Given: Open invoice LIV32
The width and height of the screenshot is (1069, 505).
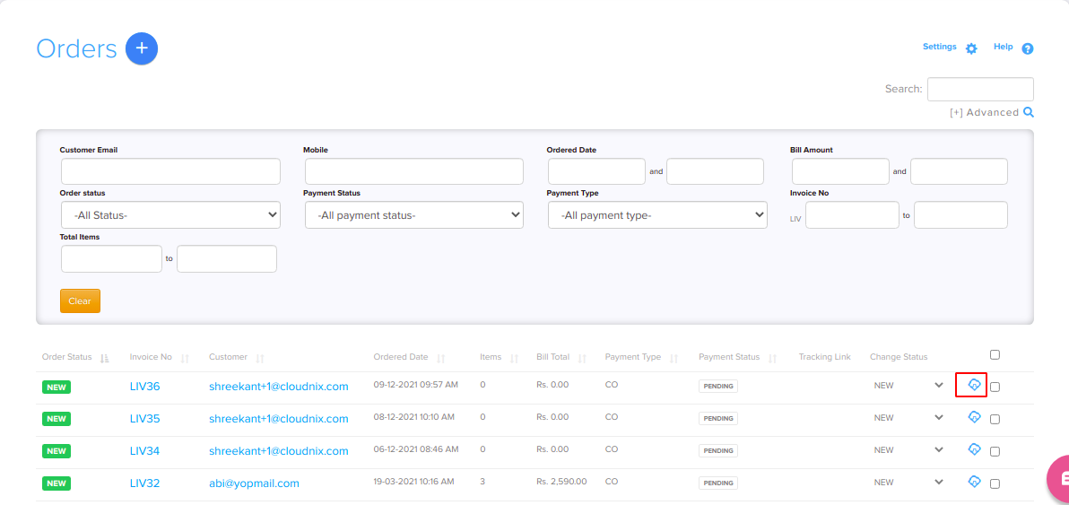Looking at the screenshot, I should tap(144, 483).
